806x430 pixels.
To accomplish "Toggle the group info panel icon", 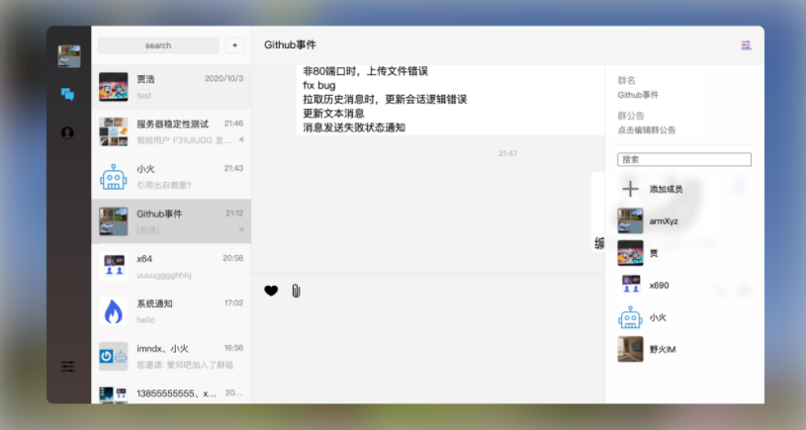I will point(746,45).
